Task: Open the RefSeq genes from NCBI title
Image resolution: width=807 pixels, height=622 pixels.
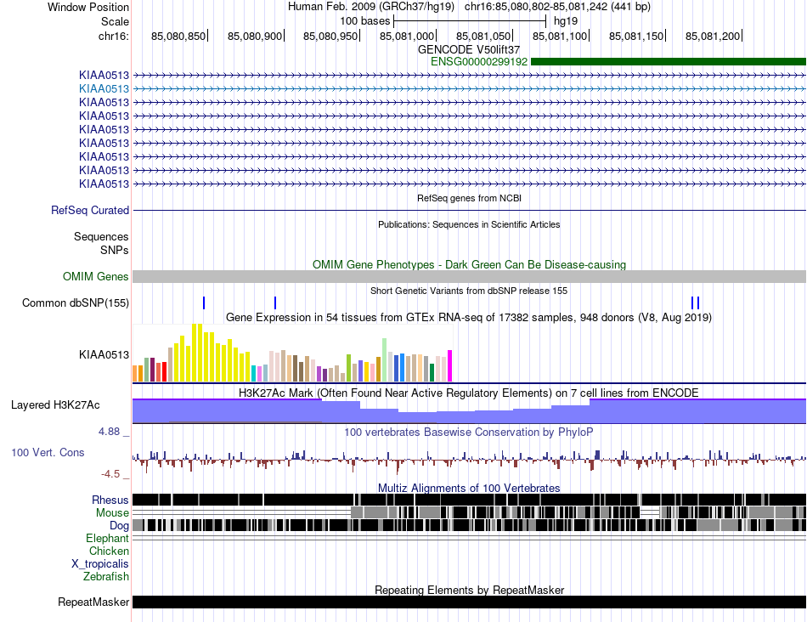Action: point(469,198)
